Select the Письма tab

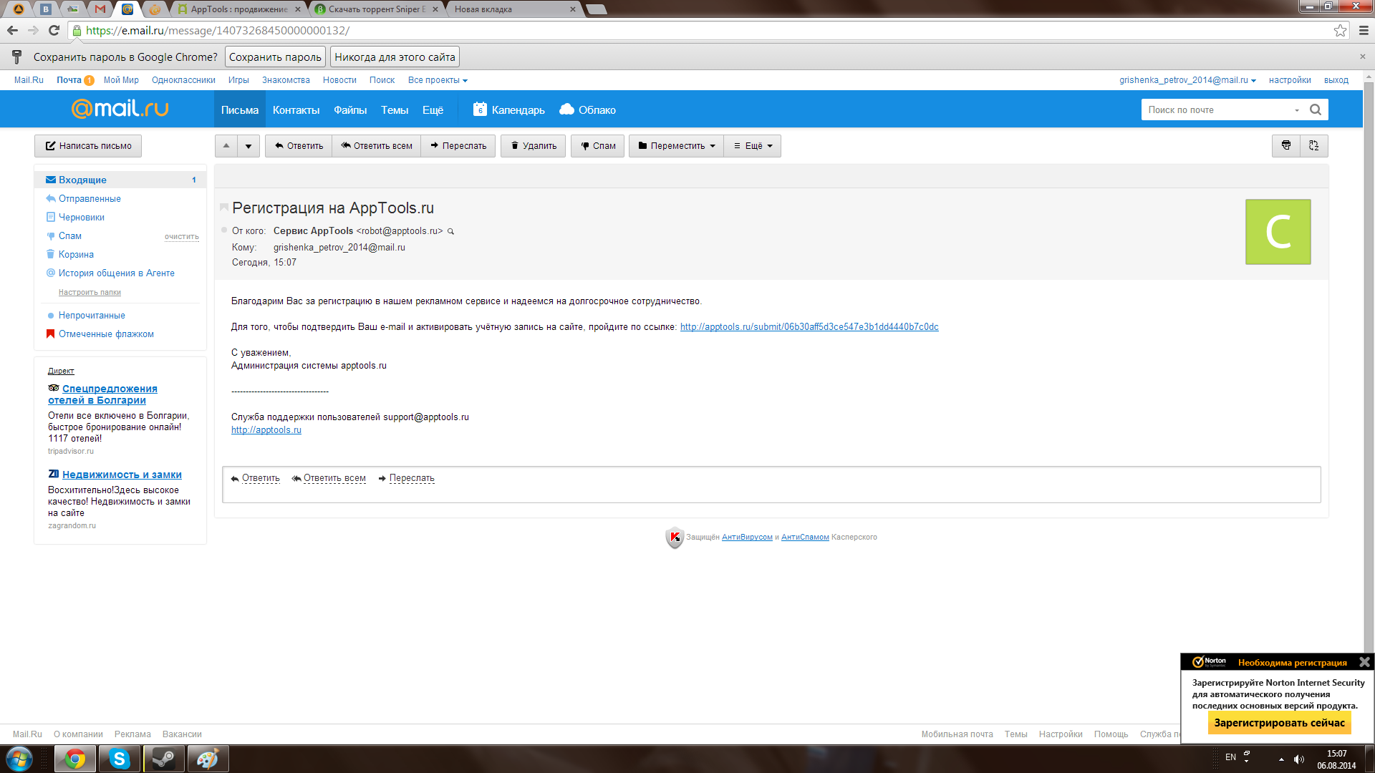tap(240, 110)
